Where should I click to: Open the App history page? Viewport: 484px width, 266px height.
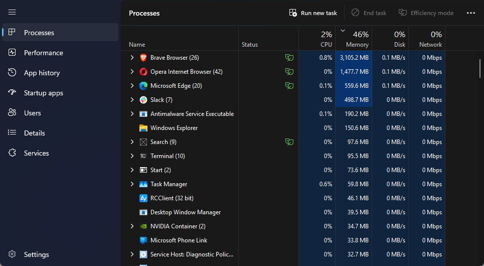[x=60, y=73]
